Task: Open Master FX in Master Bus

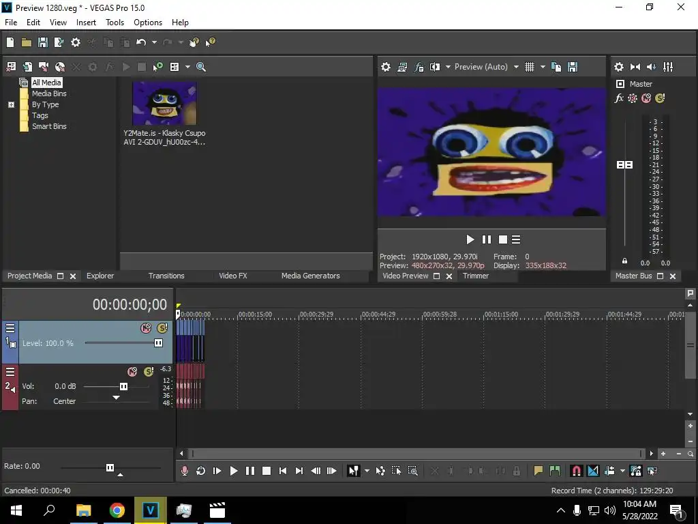Action: click(x=619, y=98)
